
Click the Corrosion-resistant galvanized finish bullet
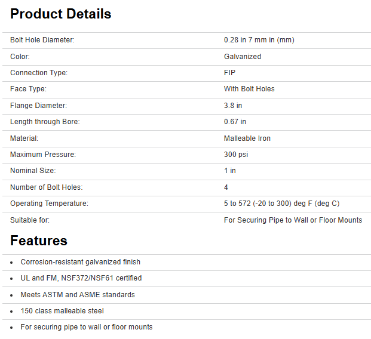(81, 262)
